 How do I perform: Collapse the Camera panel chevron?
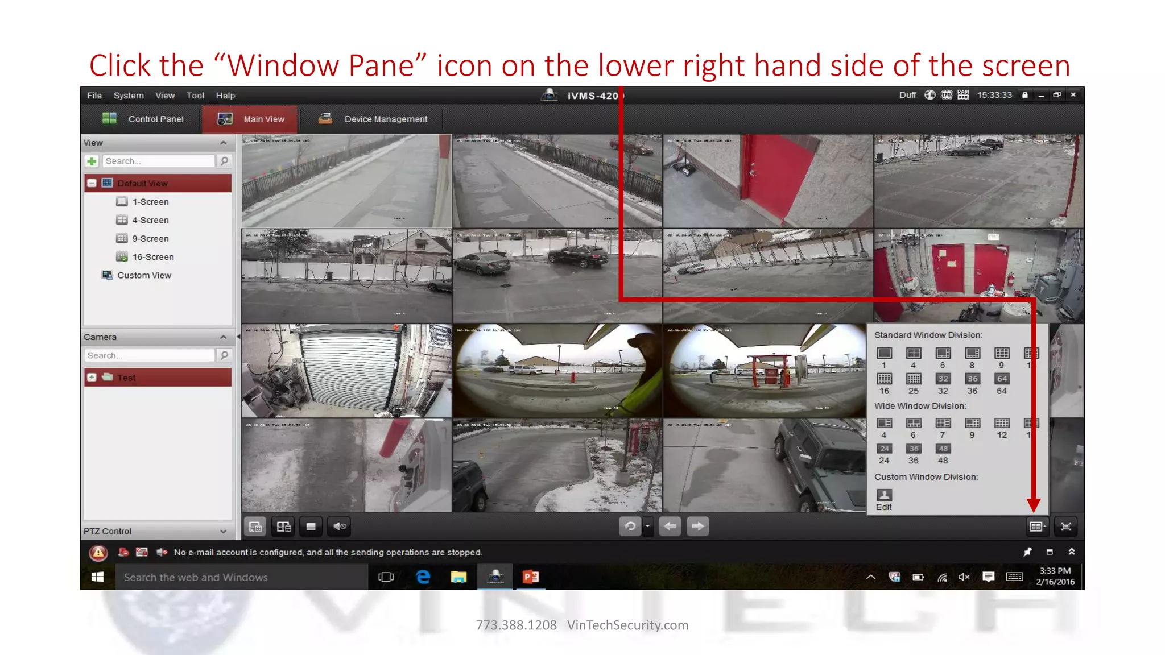[224, 337]
